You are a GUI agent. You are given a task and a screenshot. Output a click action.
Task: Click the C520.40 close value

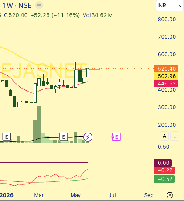pos(16,15)
